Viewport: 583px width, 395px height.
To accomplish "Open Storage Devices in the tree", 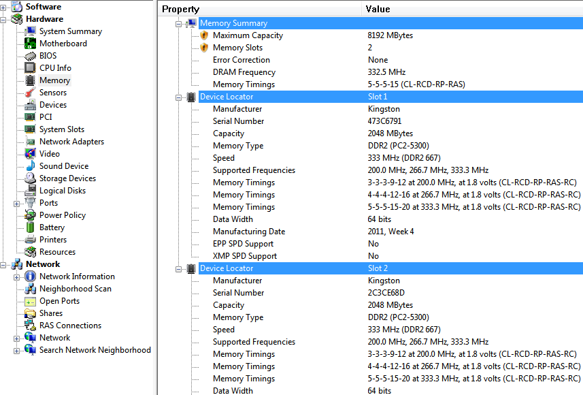I will point(67,178).
